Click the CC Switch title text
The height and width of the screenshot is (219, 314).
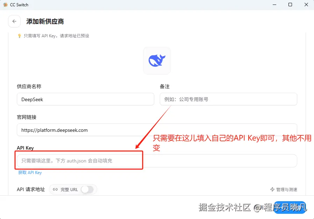pos(19,5)
